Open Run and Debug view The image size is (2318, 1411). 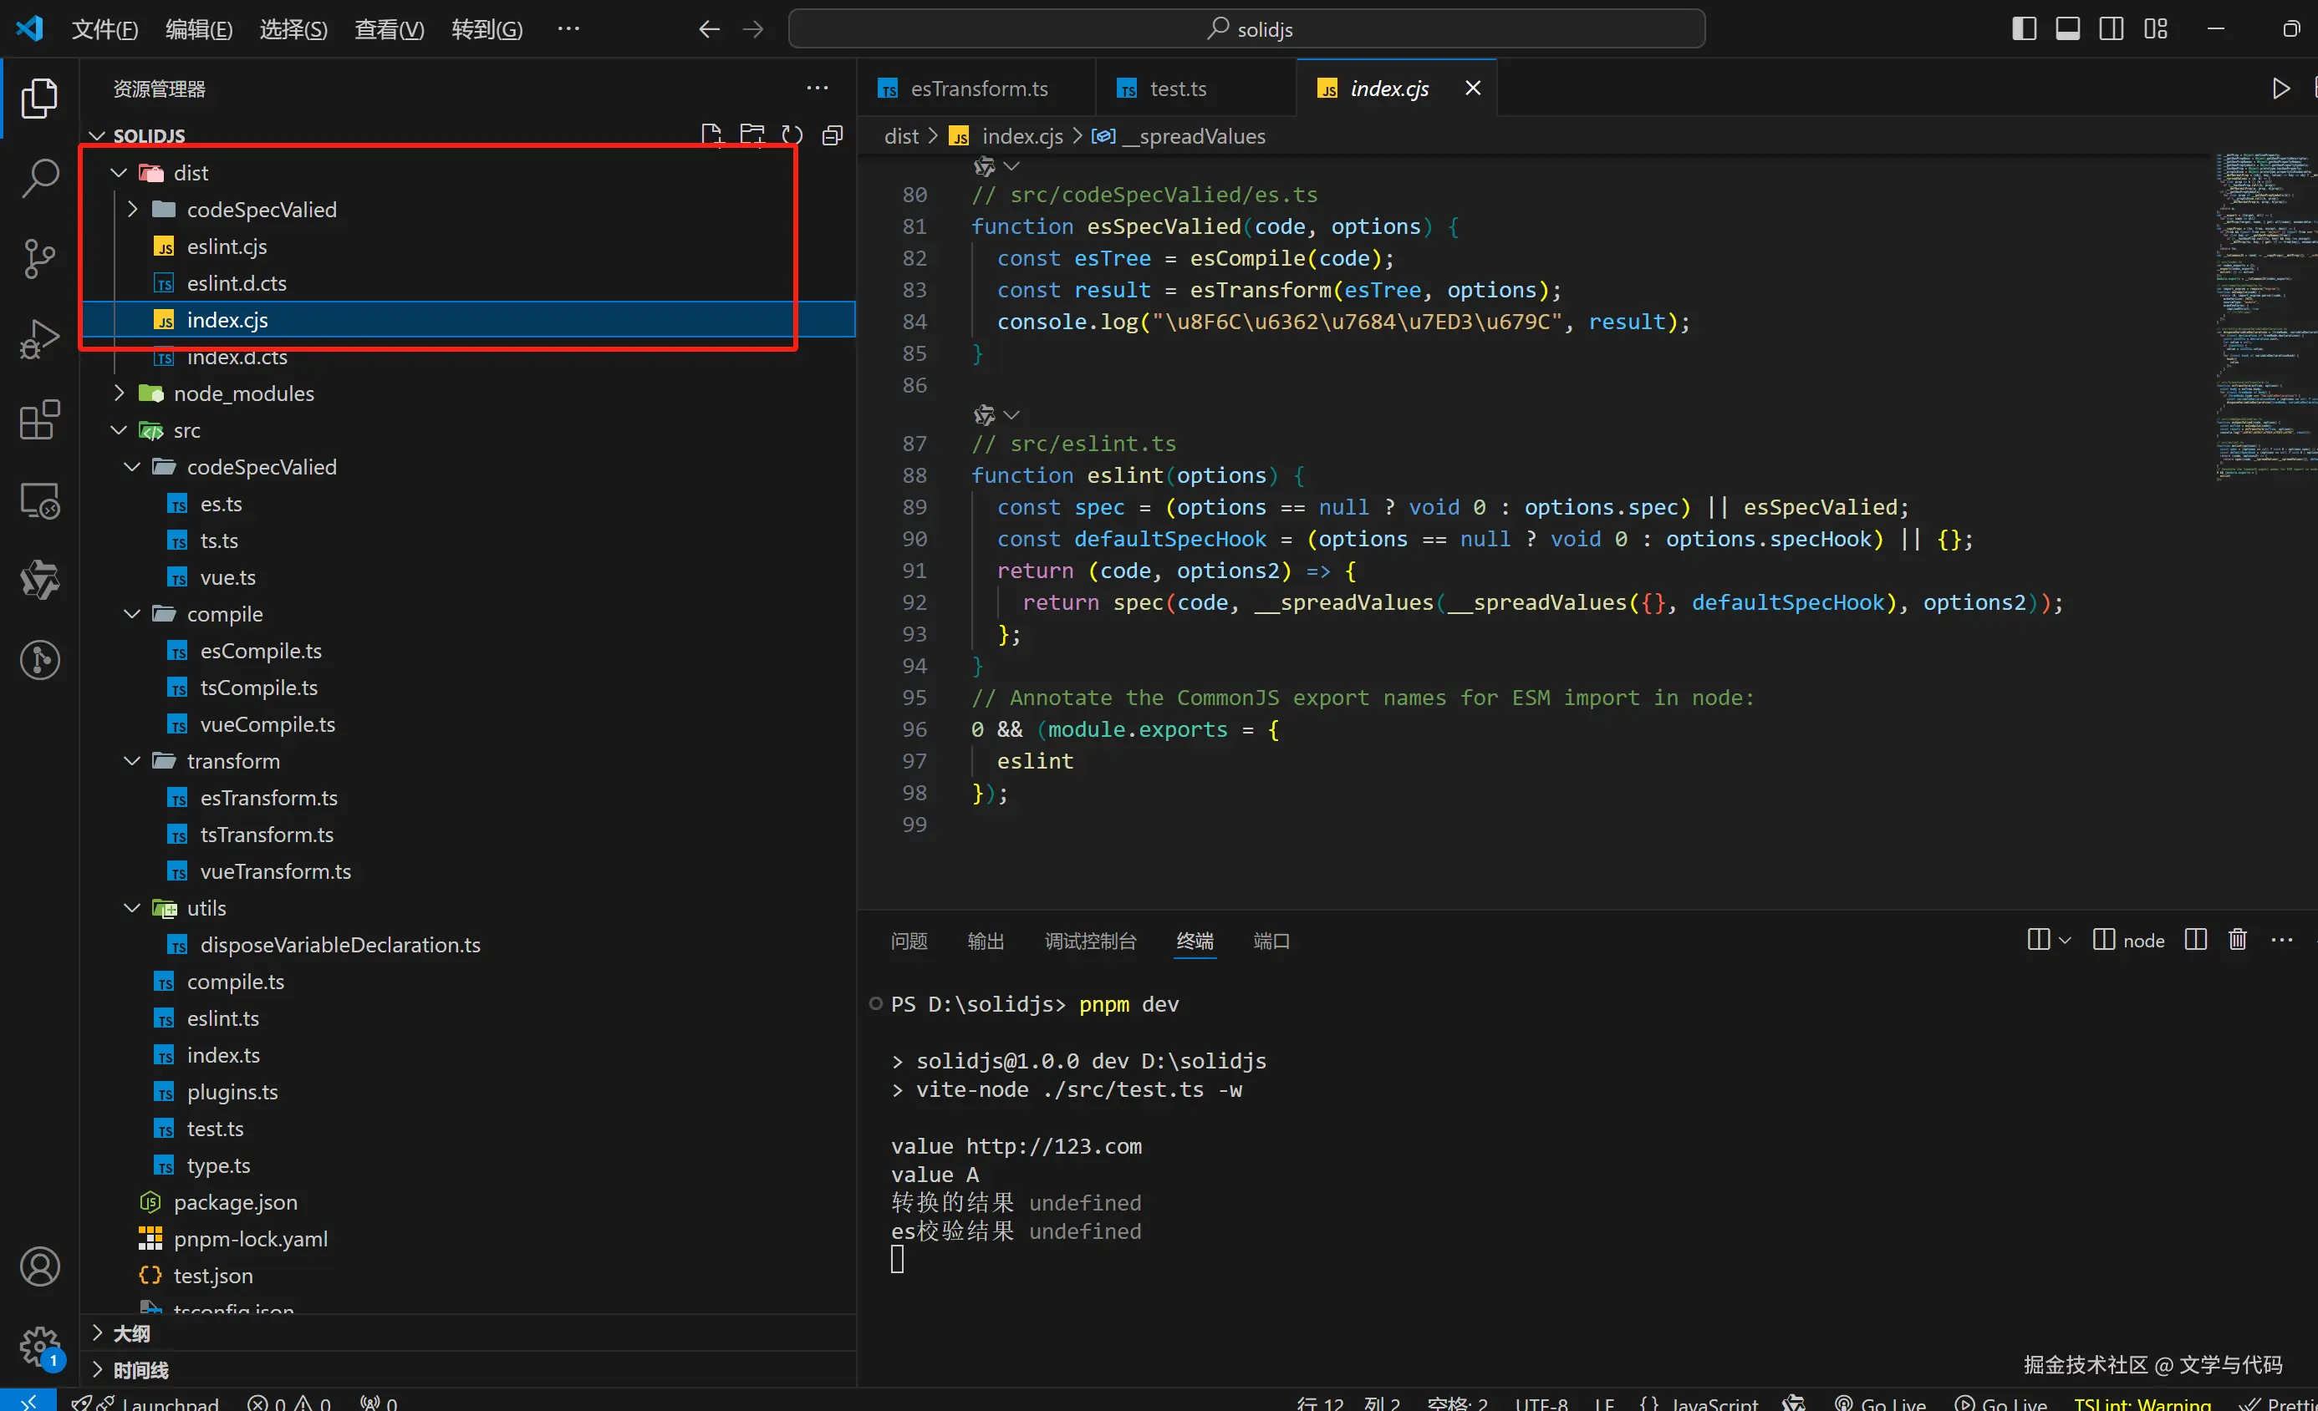39,339
